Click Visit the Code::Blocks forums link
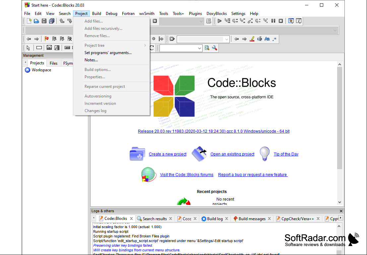Viewport: 367px width, 255px height. click(x=187, y=175)
